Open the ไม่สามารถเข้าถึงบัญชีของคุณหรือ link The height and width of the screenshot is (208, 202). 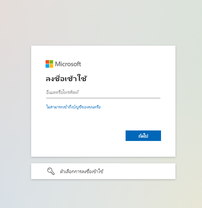(x=73, y=107)
